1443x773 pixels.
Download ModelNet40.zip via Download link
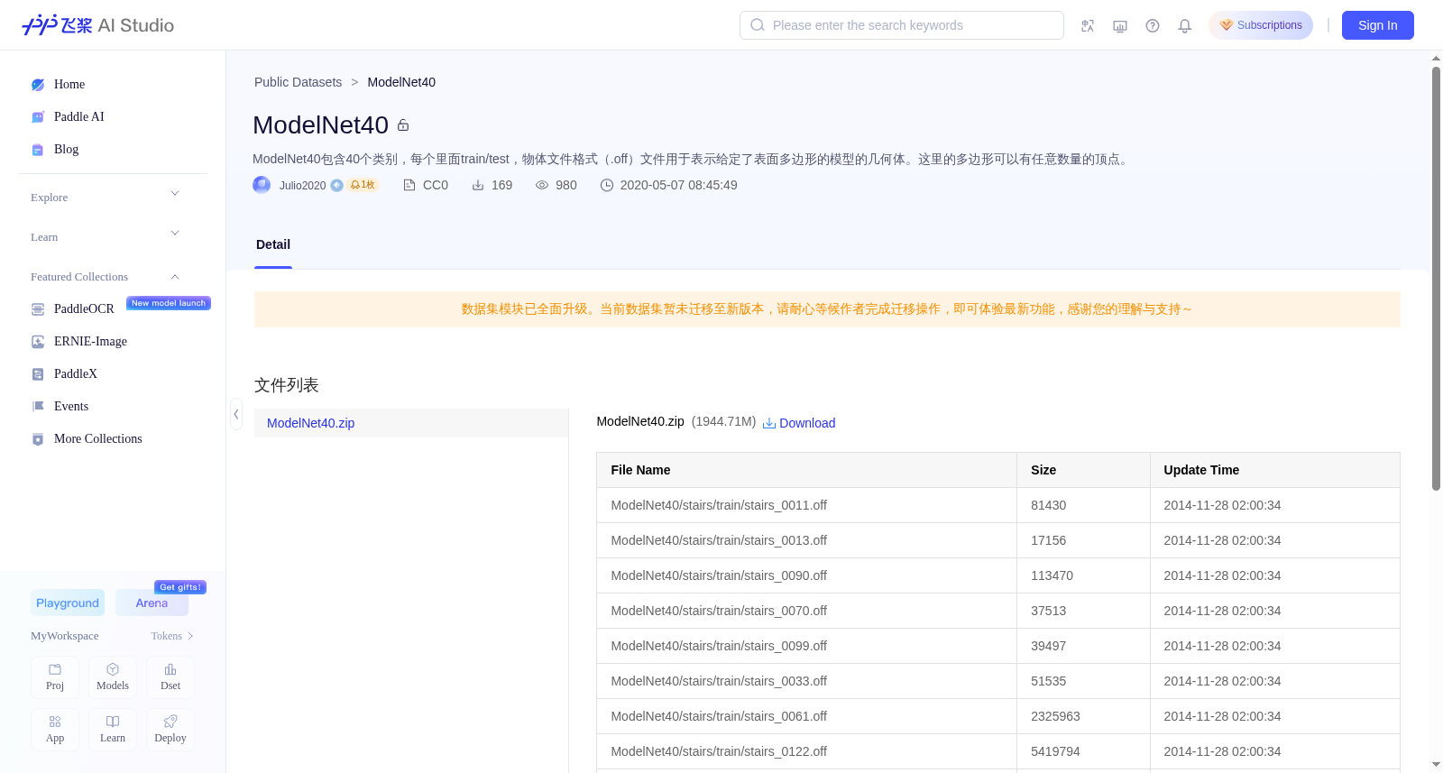coord(799,423)
